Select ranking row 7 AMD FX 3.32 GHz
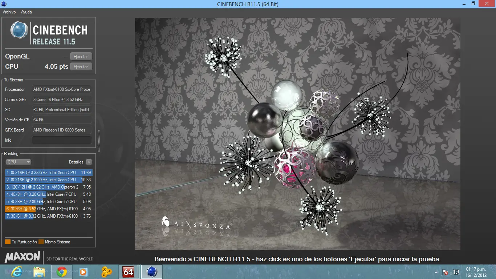The height and width of the screenshot is (279, 496). point(49,216)
